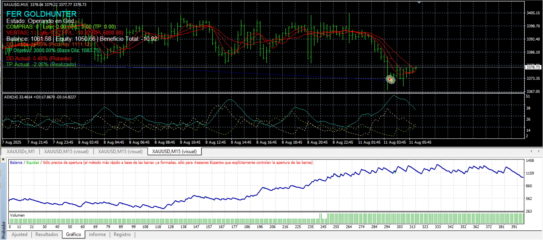Click the Balance legend text in graph
Image resolution: width=543 pixels, height=240 pixels.
16,163
